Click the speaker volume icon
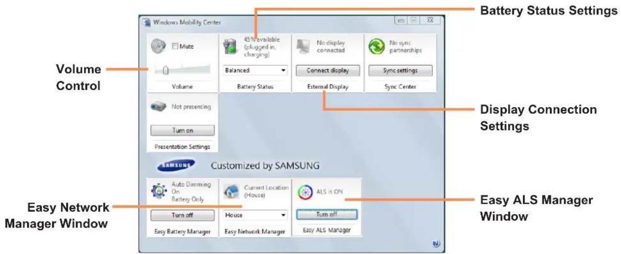The image size is (621, 254). (x=158, y=46)
